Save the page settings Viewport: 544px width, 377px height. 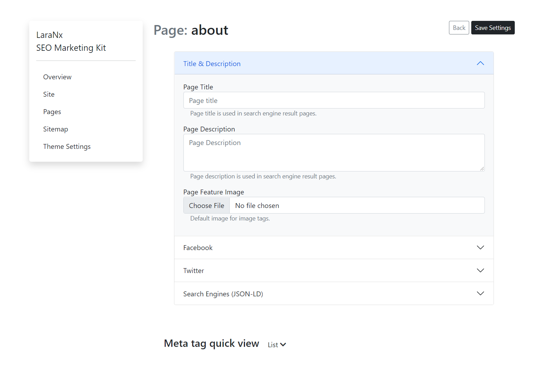point(492,27)
